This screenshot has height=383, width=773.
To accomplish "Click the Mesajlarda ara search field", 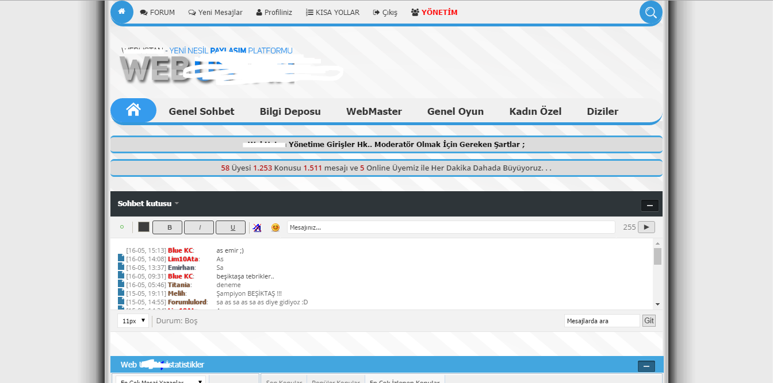I will pos(602,321).
